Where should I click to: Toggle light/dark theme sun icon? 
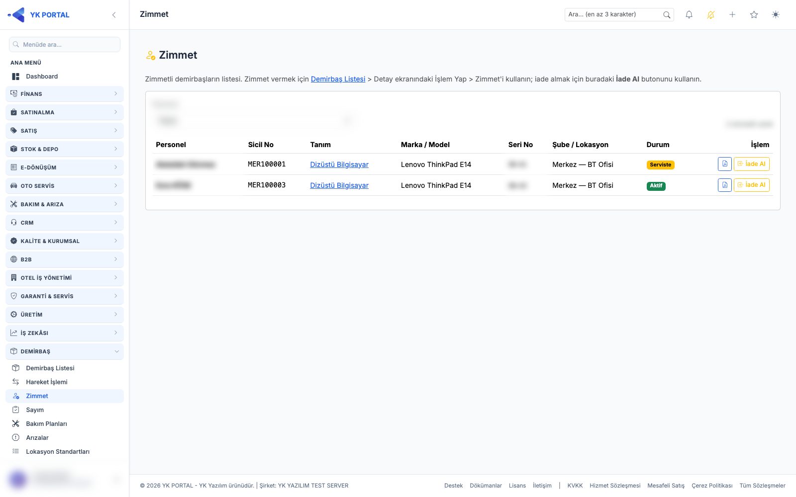[776, 15]
